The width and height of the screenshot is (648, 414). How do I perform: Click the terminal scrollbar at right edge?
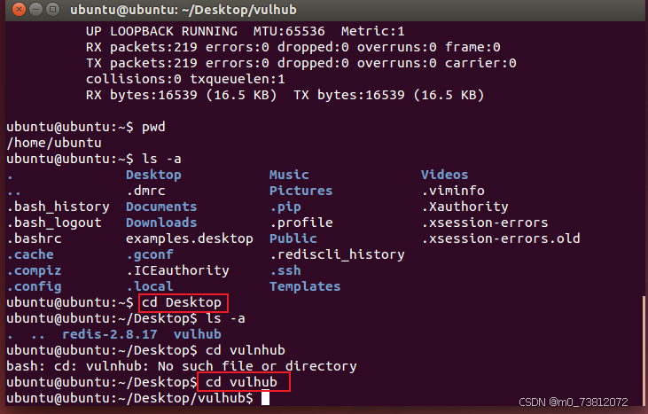point(643,349)
